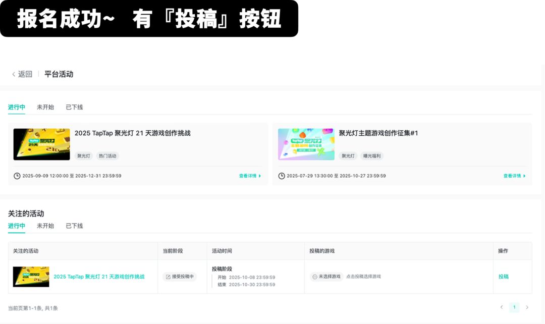Image resolution: width=545 pixels, height=324 pixels.
Task: Switch to 已下线 tab in platform activities
Action: [x=74, y=107]
